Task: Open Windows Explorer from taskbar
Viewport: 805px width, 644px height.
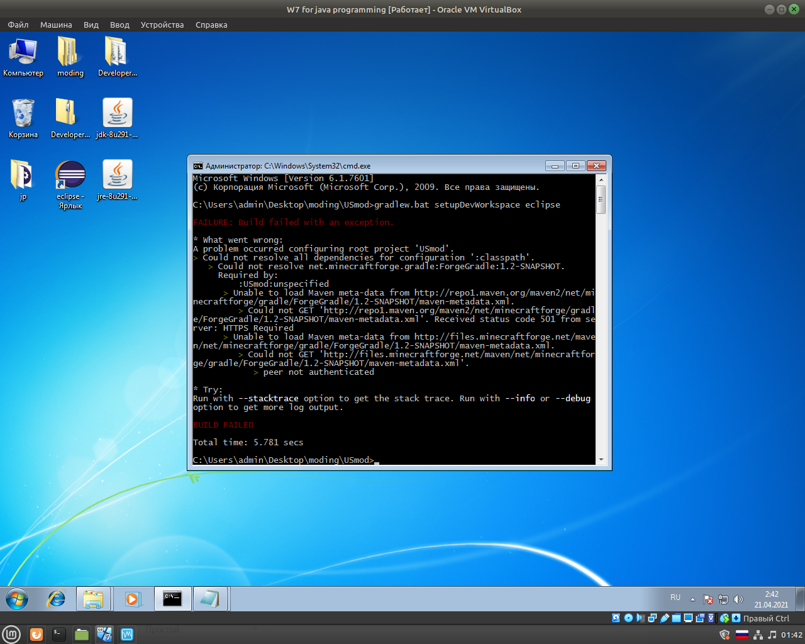Action: click(x=93, y=599)
